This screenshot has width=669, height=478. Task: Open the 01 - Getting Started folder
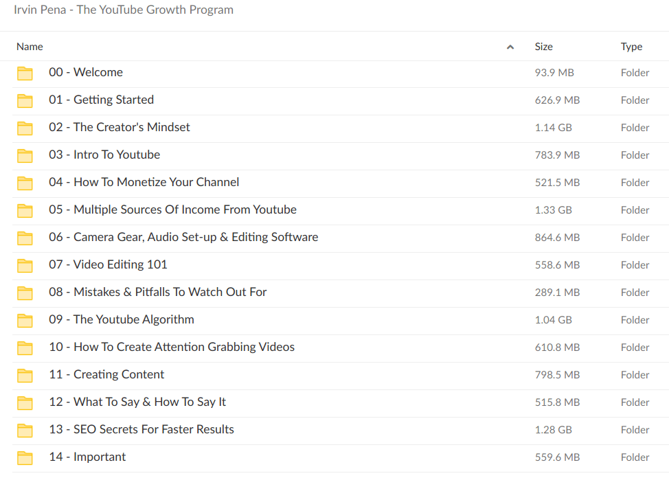(x=101, y=100)
